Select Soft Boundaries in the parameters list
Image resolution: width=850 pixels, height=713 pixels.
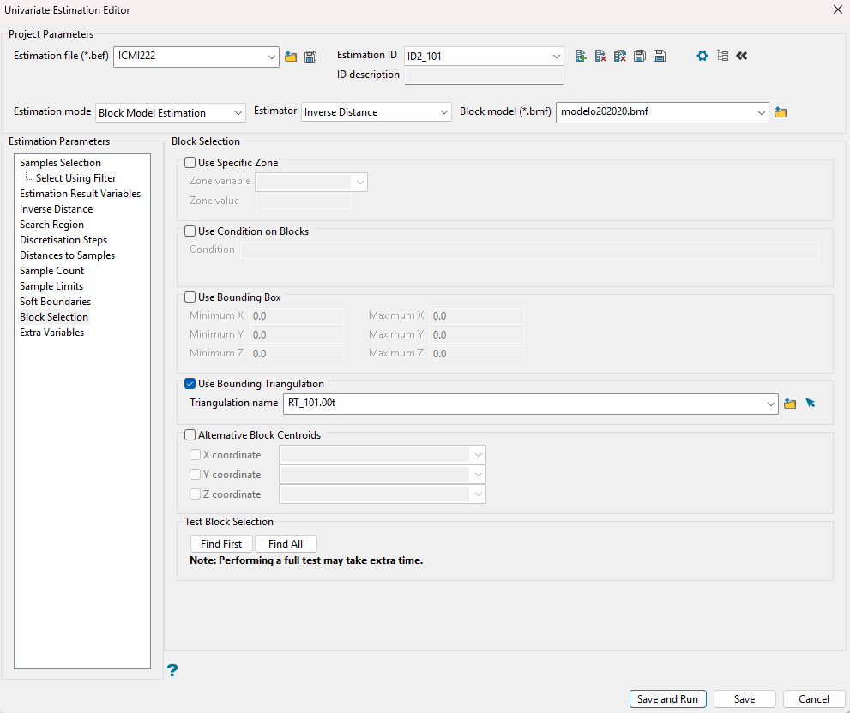[55, 302]
